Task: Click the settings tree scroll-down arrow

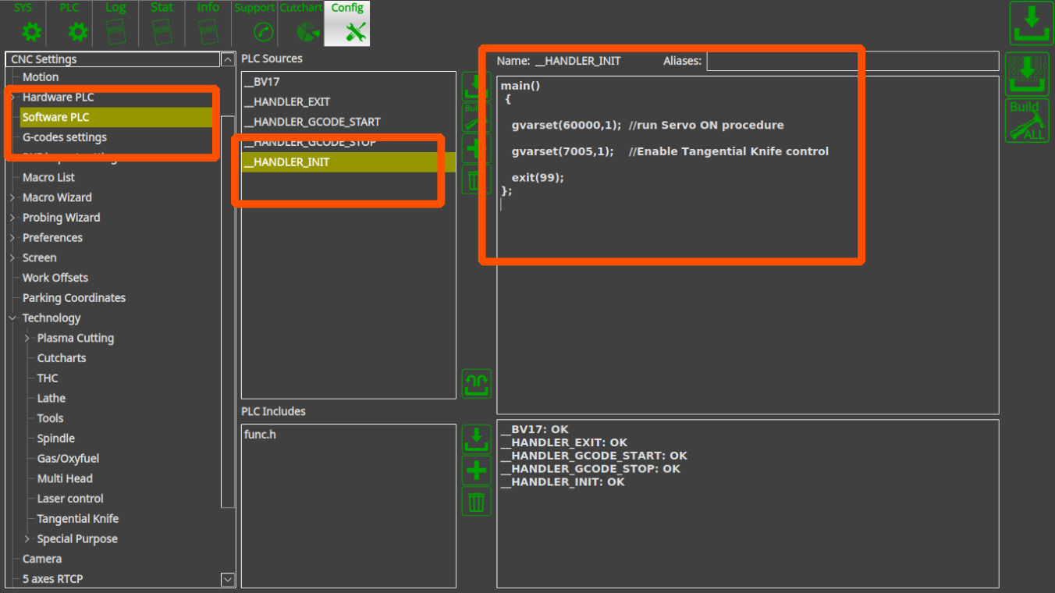Action: point(228,579)
